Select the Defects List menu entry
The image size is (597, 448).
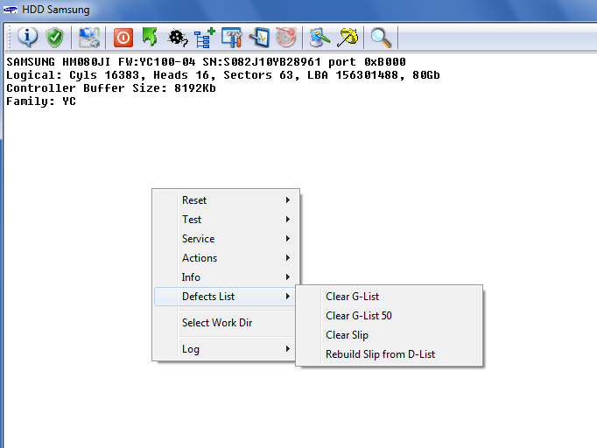tap(225, 297)
